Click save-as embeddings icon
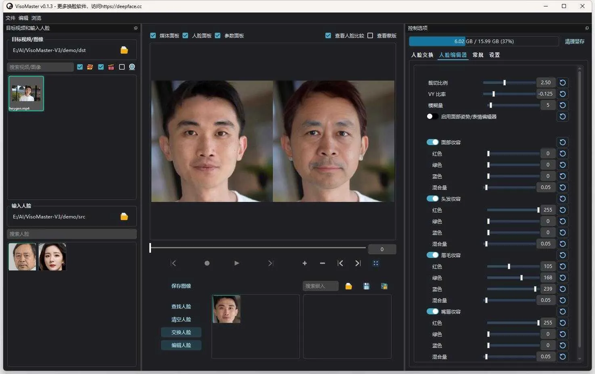This screenshot has width=595, height=374. pos(384,286)
